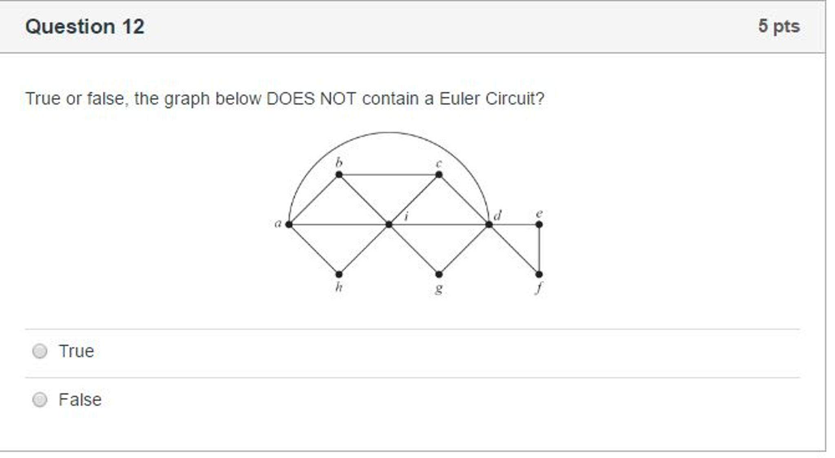The width and height of the screenshot is (835, 458).
Task: Click vertex c in the graph
Action: (439, 175)
